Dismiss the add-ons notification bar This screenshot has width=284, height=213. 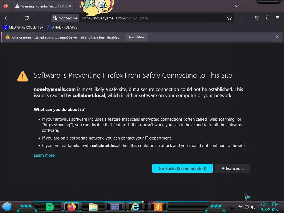tap(277, 37)
